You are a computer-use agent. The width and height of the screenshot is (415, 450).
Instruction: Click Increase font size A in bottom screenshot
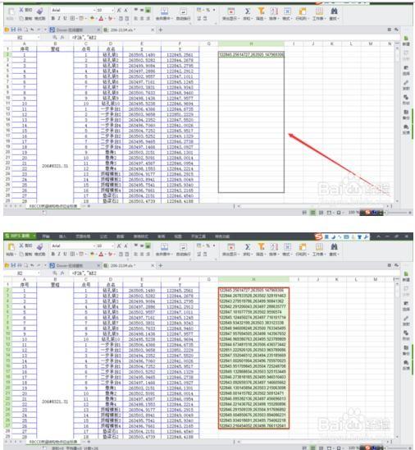coord(119,246)
